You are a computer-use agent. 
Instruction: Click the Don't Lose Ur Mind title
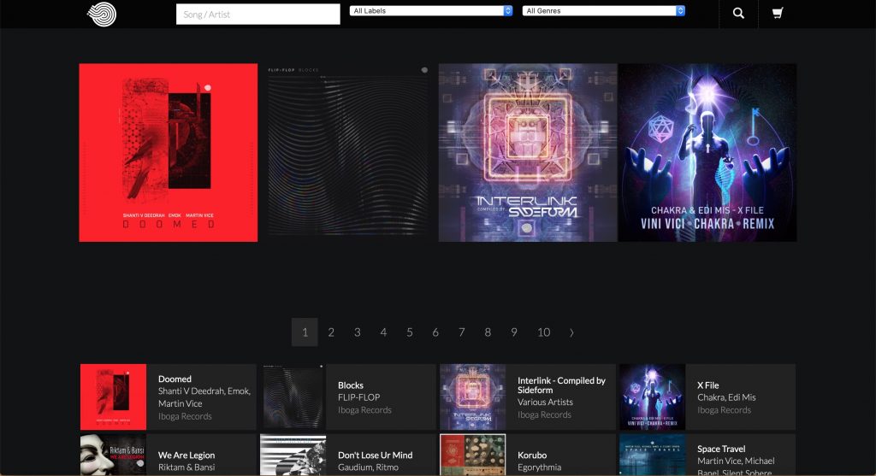pos(375,455)
